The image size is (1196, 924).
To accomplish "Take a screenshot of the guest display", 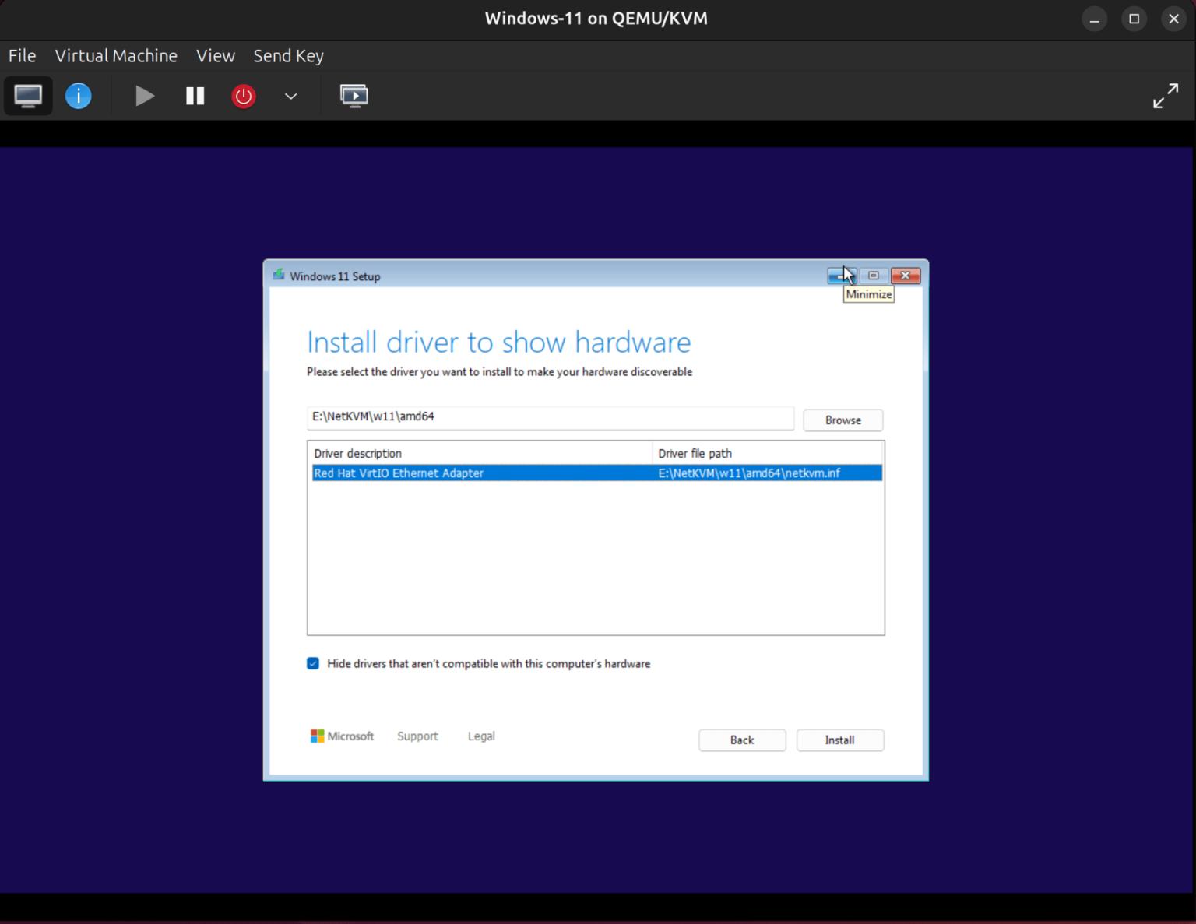I will coord(354,95).
